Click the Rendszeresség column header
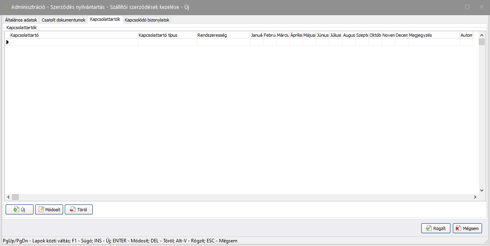Screen dimensions: 490x246 pyautogui.click(x=223, y=35)
